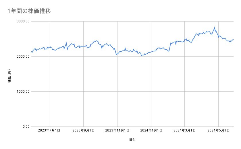Click the line's dip just before 2023年11月1日

point(116,55)
